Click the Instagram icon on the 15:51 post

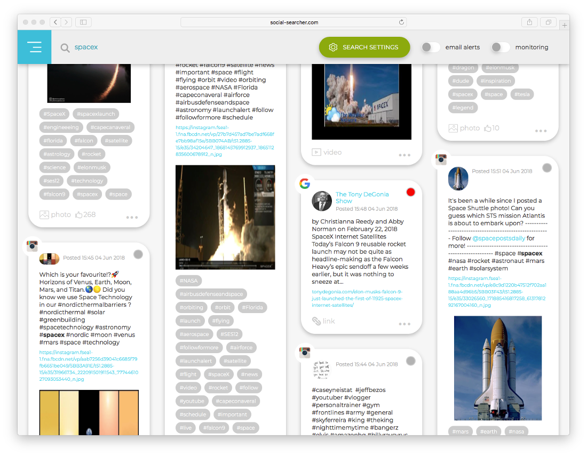pyautogui.click(x=441, y=159)
